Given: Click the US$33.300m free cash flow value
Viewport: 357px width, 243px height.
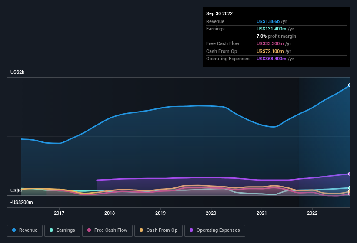Looking at the screenshot, I should [x=270, y=43].
